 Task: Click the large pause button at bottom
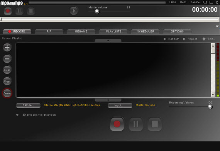click(136, 124)
